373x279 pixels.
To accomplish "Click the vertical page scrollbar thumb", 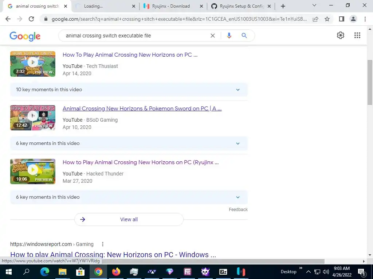I will coord(370,82).
